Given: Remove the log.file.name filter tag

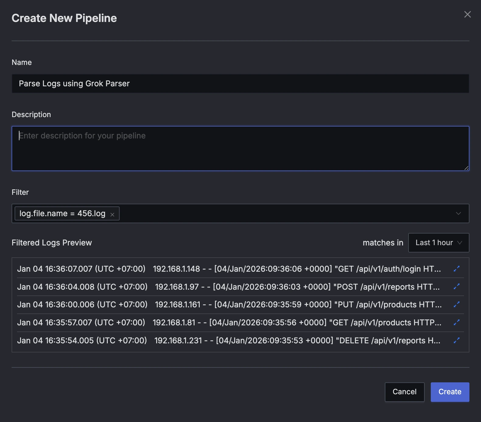Looking at the screenshot, I should (x=112, y=214).
